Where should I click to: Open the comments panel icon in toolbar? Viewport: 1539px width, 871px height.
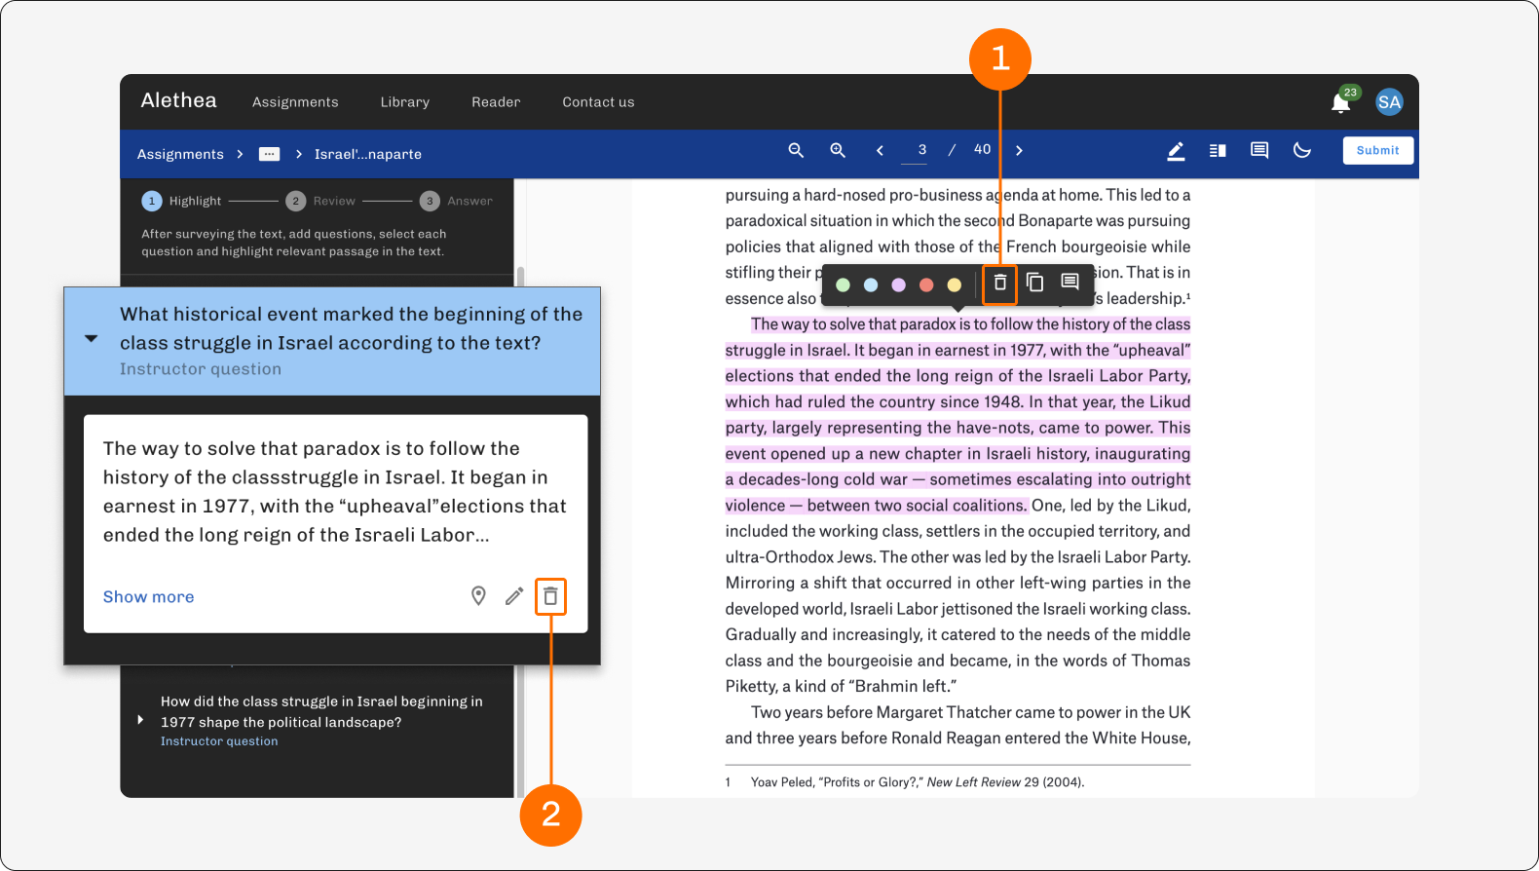[x=1259, y=150]
